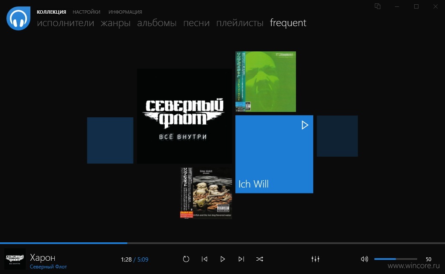
Task: Click the Харон song title
Action: click(42, 258)
